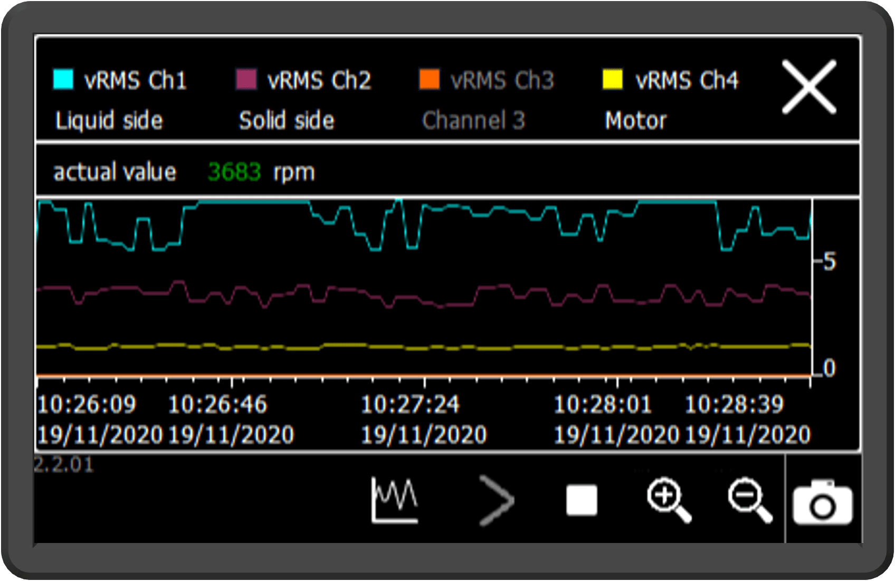This screenshot has height=581, width=895.
Task: Click the yellow vRMS Ch4 color swatch
Action: (613, 79)
